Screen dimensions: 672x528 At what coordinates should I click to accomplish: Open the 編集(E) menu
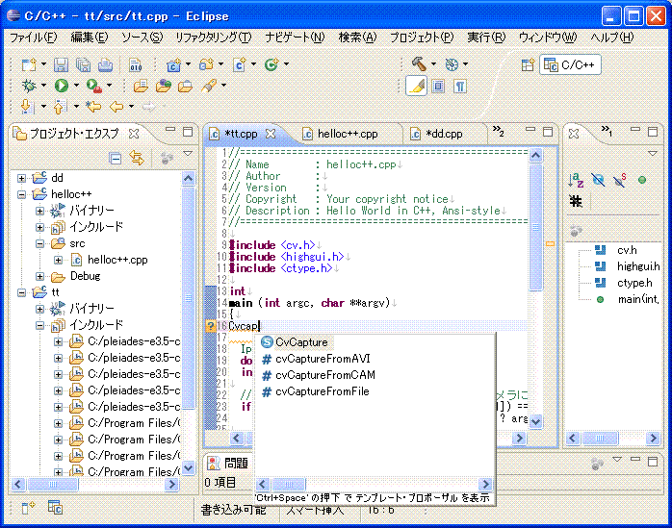(x=90, y=38)
